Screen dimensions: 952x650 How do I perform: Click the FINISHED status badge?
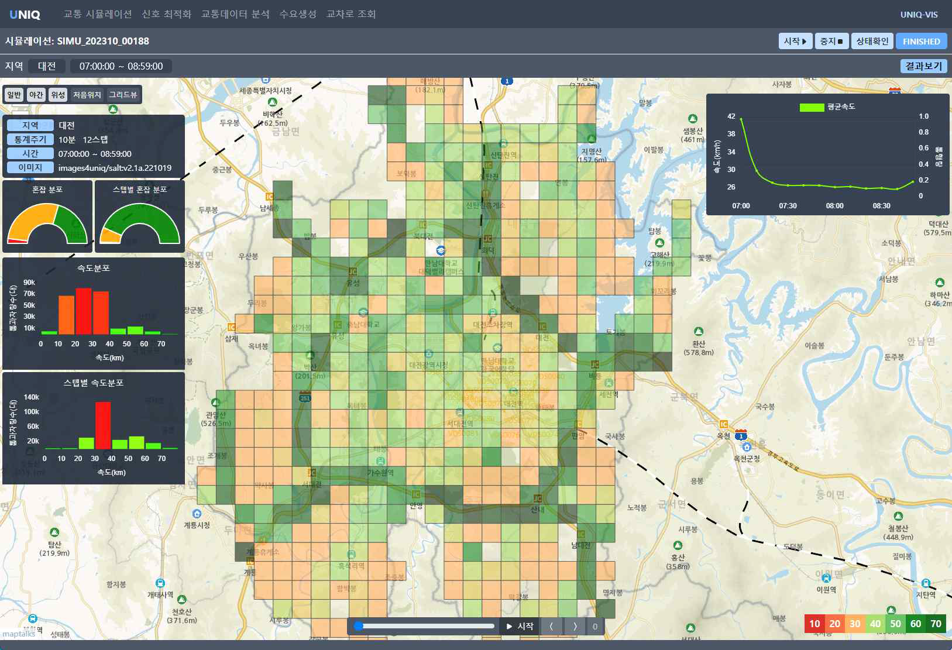[922, 41]
